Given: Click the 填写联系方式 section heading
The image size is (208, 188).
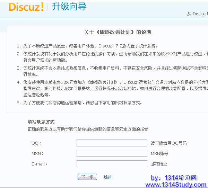Looking at the screenshot, I should tap(41, 122).
